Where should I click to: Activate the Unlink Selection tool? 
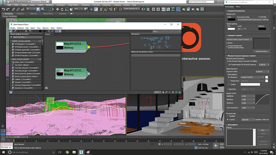(x=18, y=9)
